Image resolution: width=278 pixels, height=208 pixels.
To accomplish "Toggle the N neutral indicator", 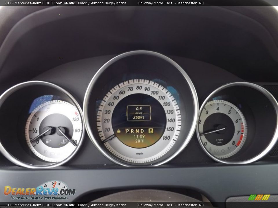I will pyautogui.click(x=137, y=131).
